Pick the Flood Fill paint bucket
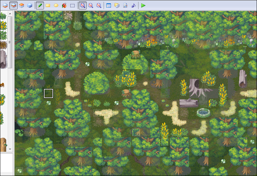The image size is (257, 176). pyautogui.click(x=64, y=5)
